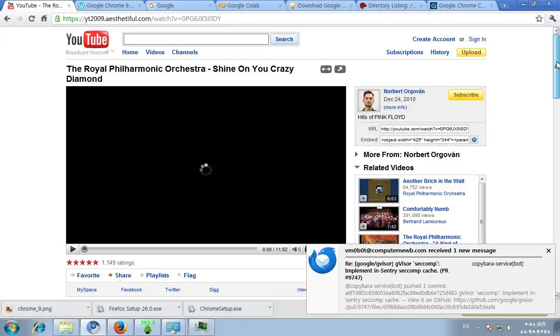Screen dimensions: 560x336
Task: Click Sign In link
Action: coord(477,39)
